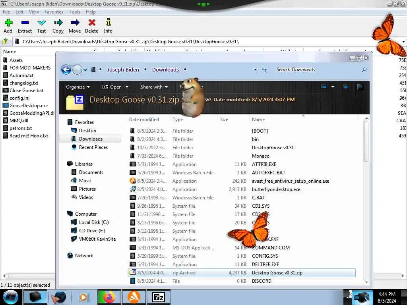Click the help icon in Explorer command bar
407x305 pixels.
(x=360, y=87)
